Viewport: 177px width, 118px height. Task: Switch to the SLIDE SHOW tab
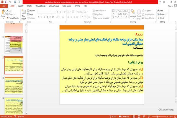coord(67,6)
